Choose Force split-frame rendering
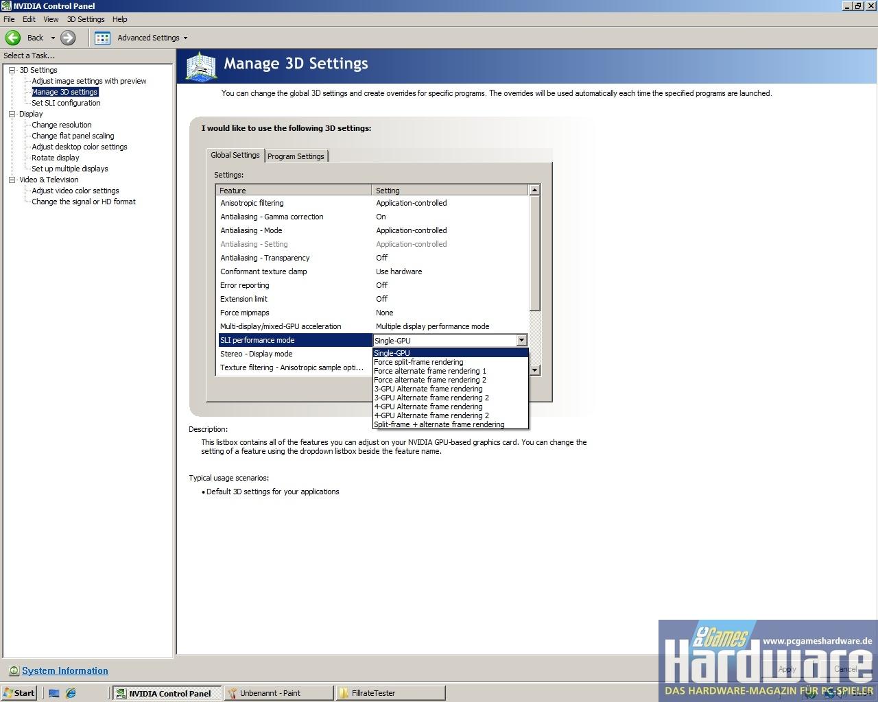Screen dimensions: 878x702 click(450, 362)
